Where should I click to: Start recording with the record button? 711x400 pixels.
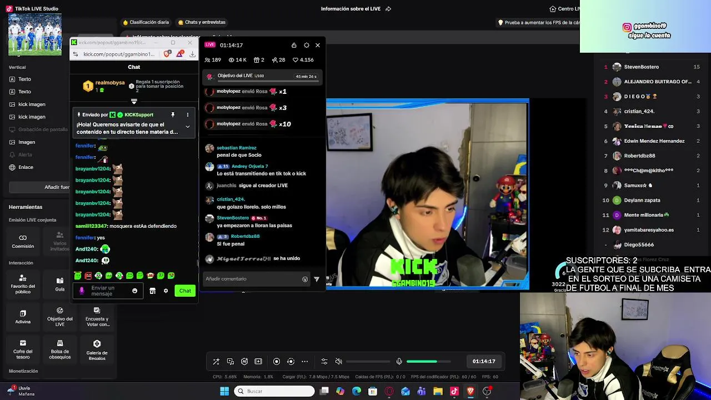click(x=277, y=361)
